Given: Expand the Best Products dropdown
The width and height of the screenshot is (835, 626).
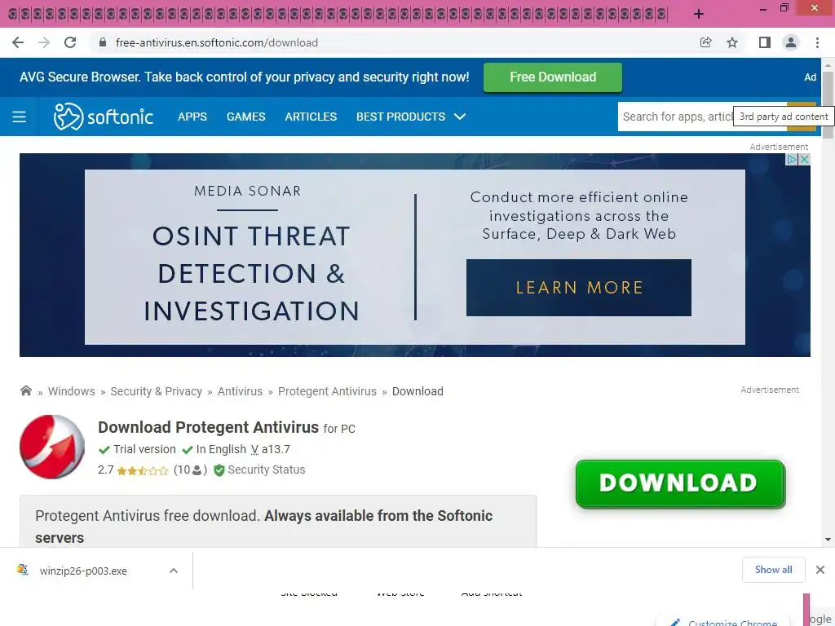Looking at the screenshot, I should coord(411,117).
